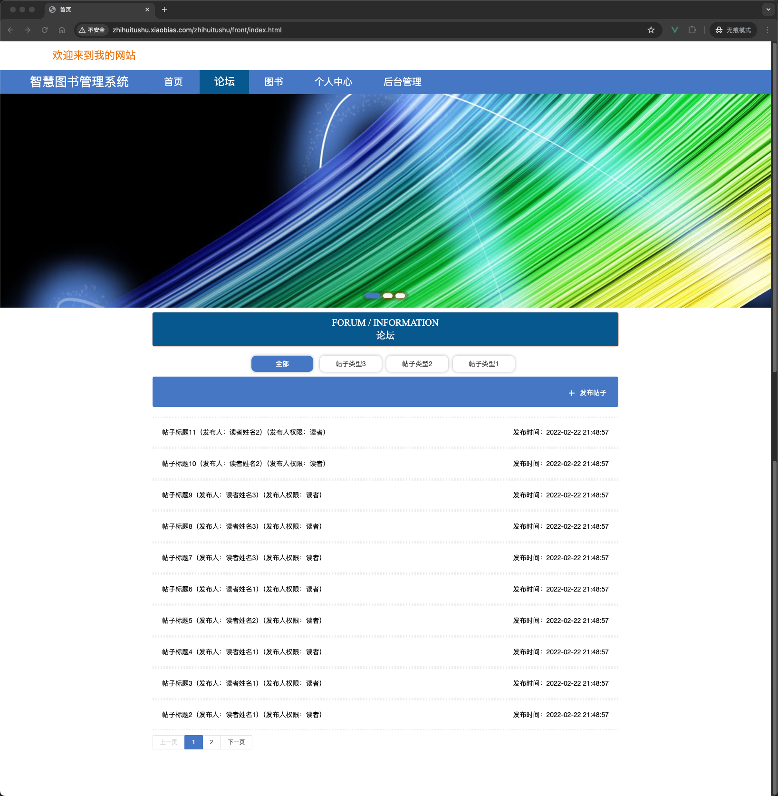
Task: Click the 智慧图书管理系统 site title
Action: (79, 82)
